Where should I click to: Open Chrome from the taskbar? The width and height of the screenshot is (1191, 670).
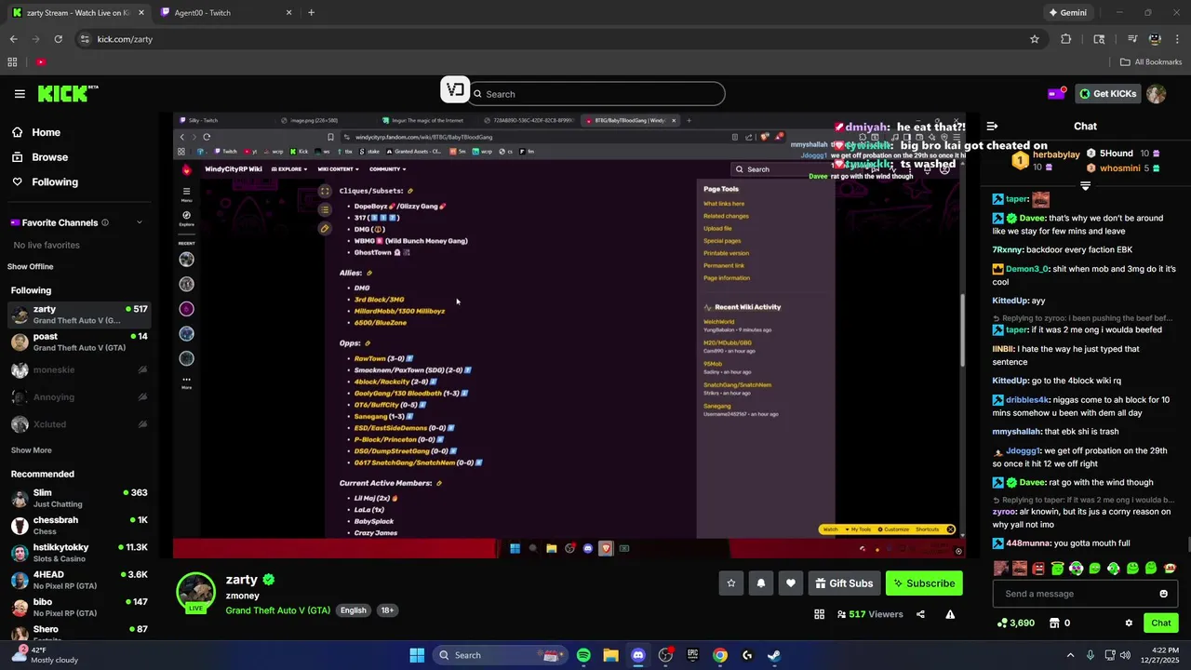(x=720, y=655)
